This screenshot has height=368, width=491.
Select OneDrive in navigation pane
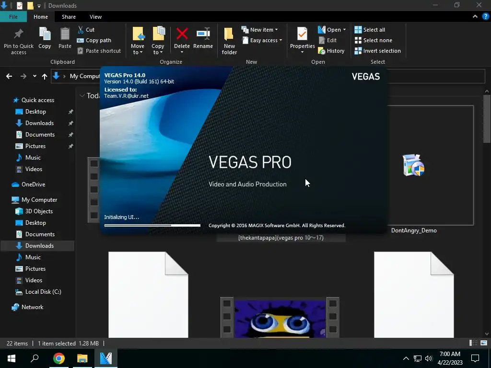pos(33,184)
